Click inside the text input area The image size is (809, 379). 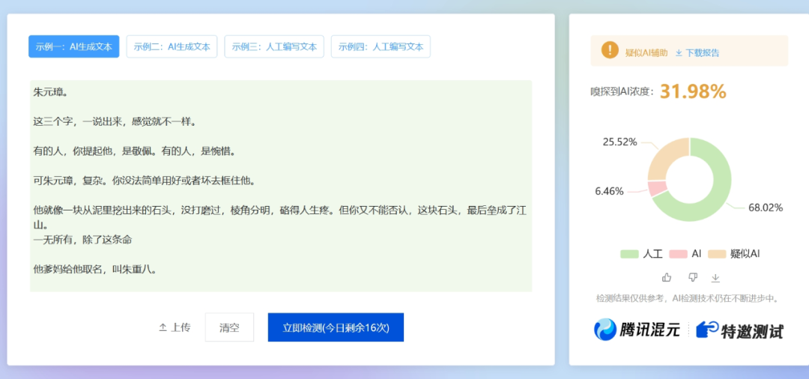[x=281, y=186]
